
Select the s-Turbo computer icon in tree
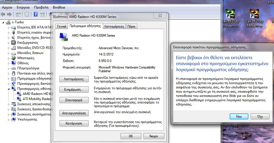[8, 22]
